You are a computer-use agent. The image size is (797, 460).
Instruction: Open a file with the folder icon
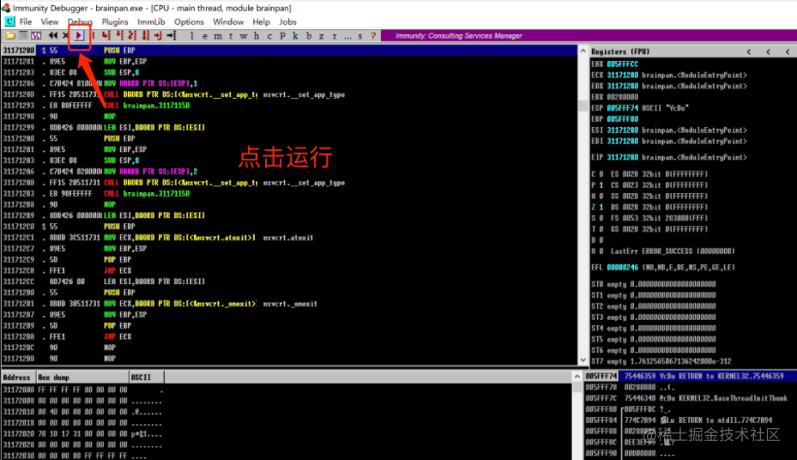9,35
